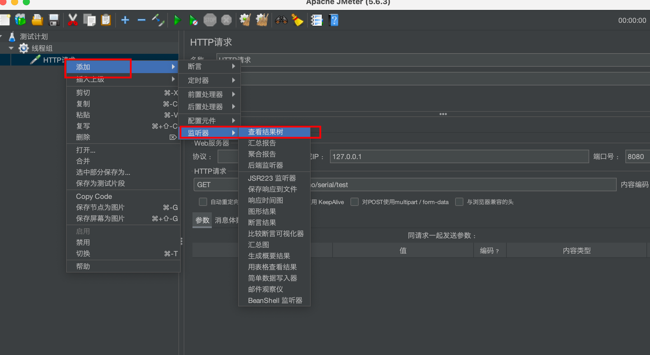
Task: Collapse the 线程组 tree node arrow
Action: pyautogui.click(x=11, y=48)
